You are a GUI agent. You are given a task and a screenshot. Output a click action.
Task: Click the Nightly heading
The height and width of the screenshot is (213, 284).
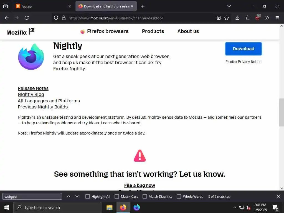[68, 46]
